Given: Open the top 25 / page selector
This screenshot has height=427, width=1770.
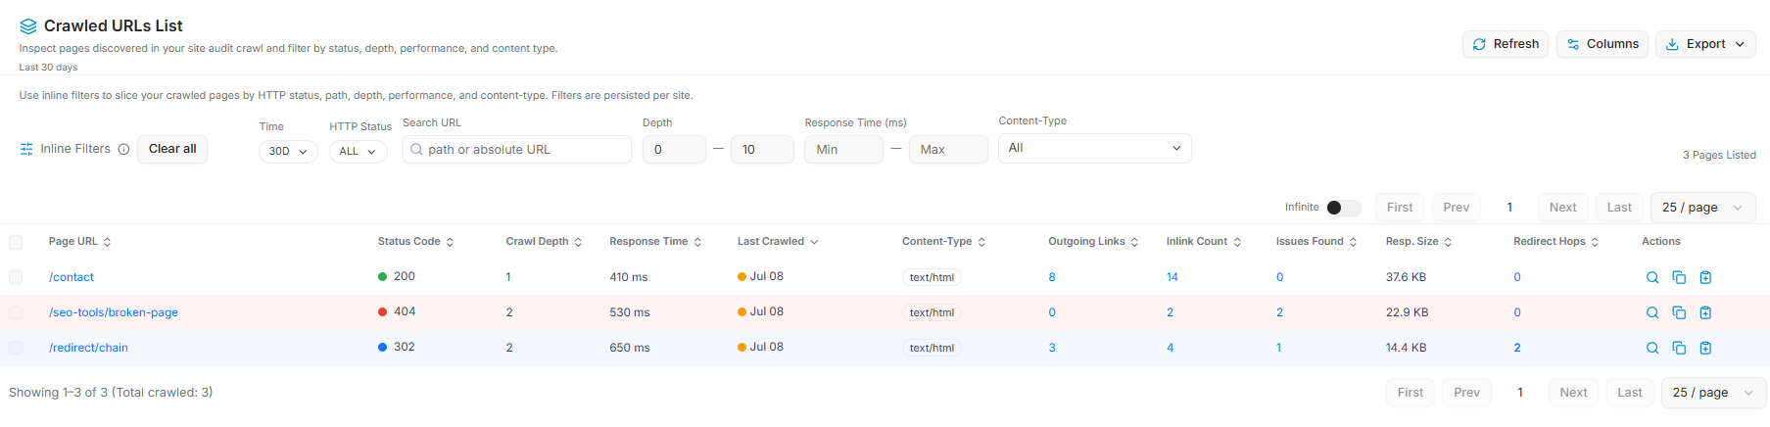Looking at the screenshot, I should coord(1703,208).
